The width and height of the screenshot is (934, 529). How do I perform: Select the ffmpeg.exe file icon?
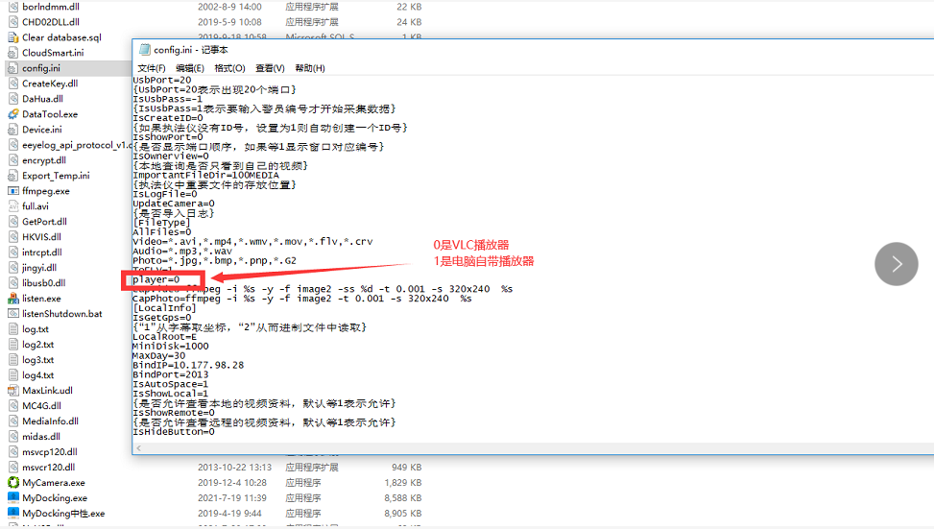[x=13, y=191]
